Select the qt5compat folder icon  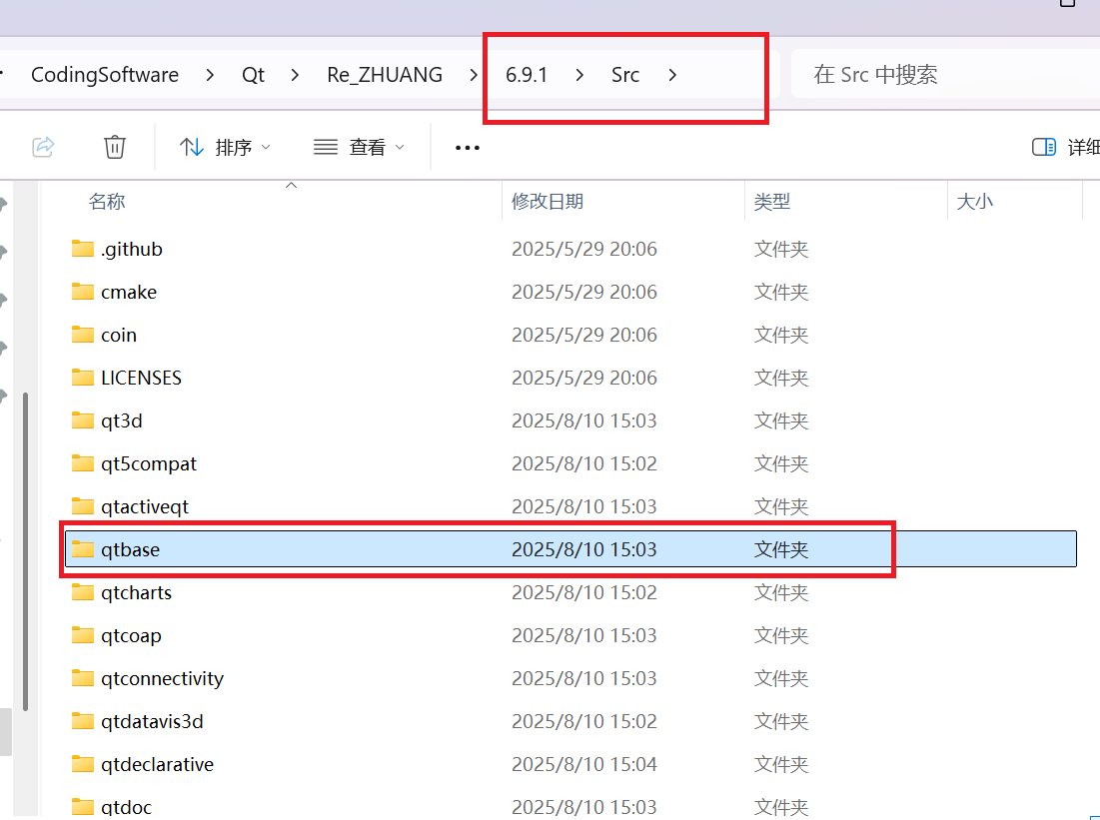83,463
